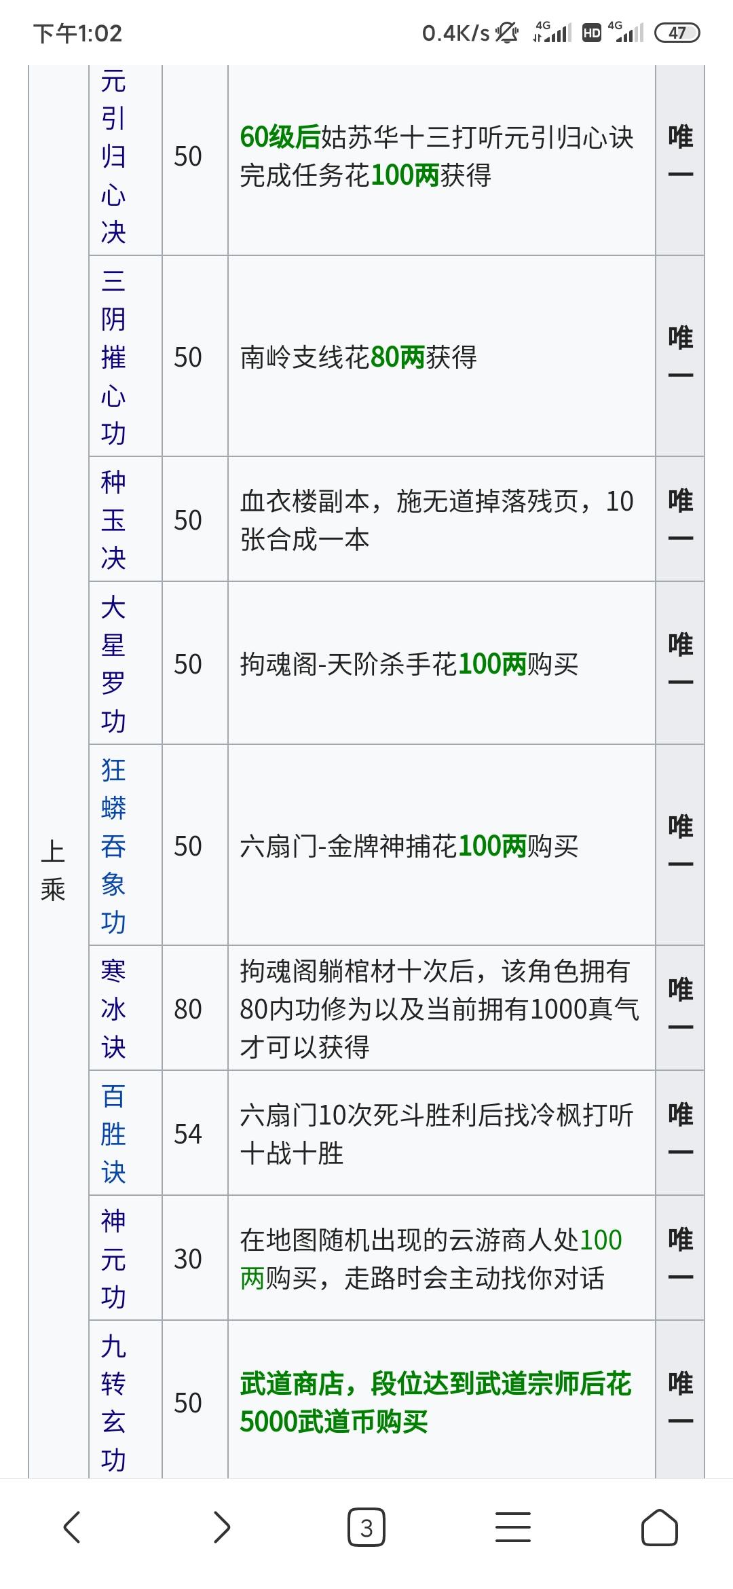733x1589 pixels.
Task: Open the browser hamburger menu
Action: coord(513,1528)
